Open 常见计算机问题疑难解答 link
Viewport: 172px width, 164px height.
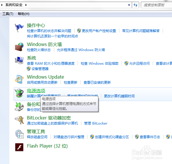tap(141, 31)
